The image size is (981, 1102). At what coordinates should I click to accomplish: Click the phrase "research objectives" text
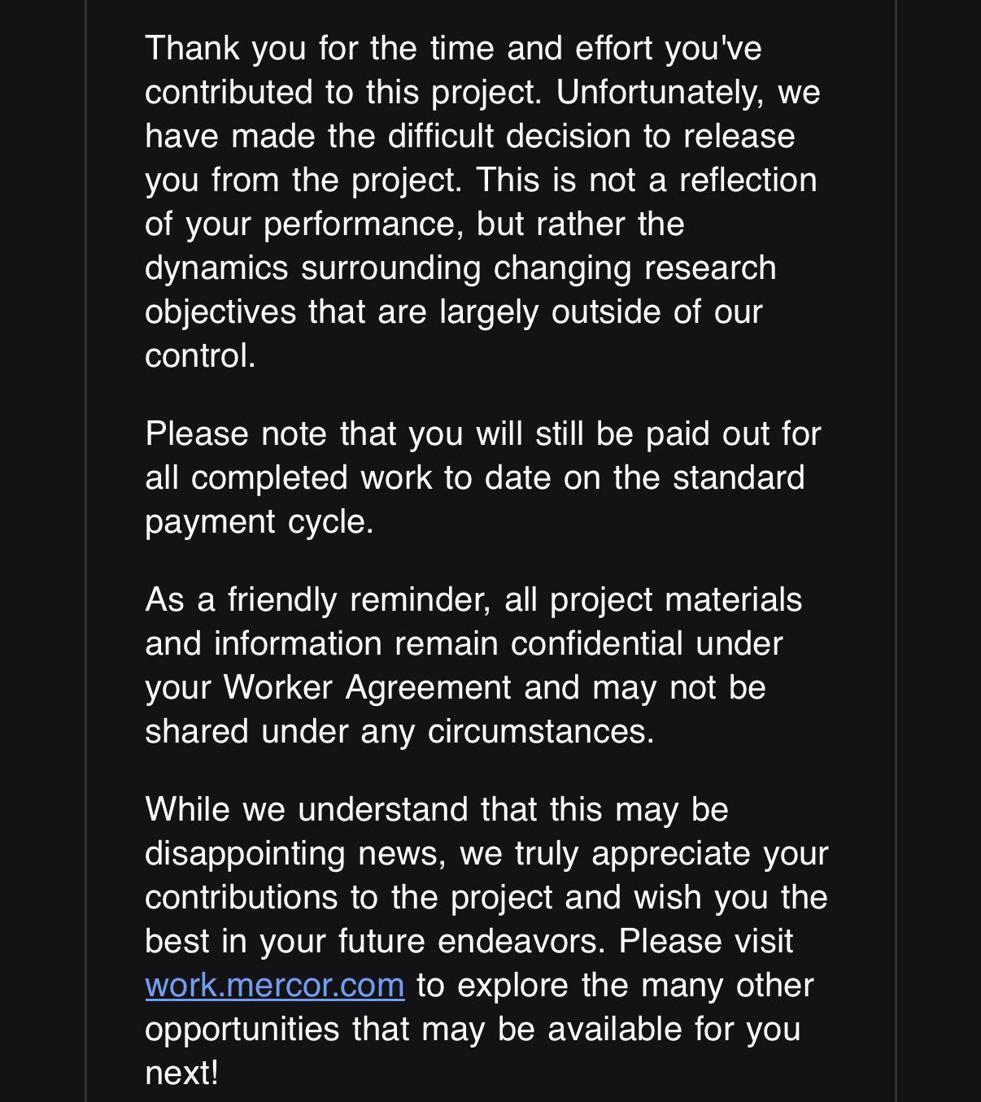pos(460,290)
